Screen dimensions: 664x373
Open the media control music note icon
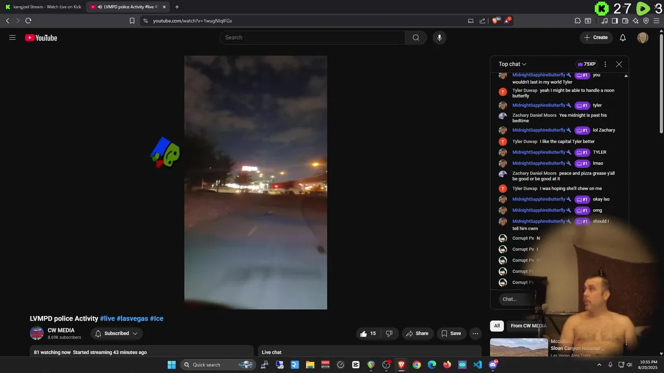[604, 21]
